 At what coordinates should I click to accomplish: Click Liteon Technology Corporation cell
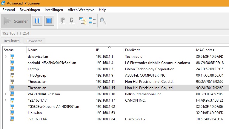(x=150, y=69)
